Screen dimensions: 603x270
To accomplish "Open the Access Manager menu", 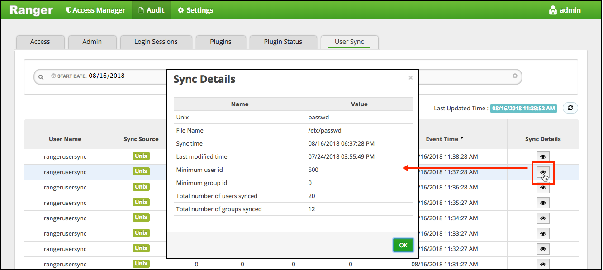I will pyautogui.click(x=95, y=10).
